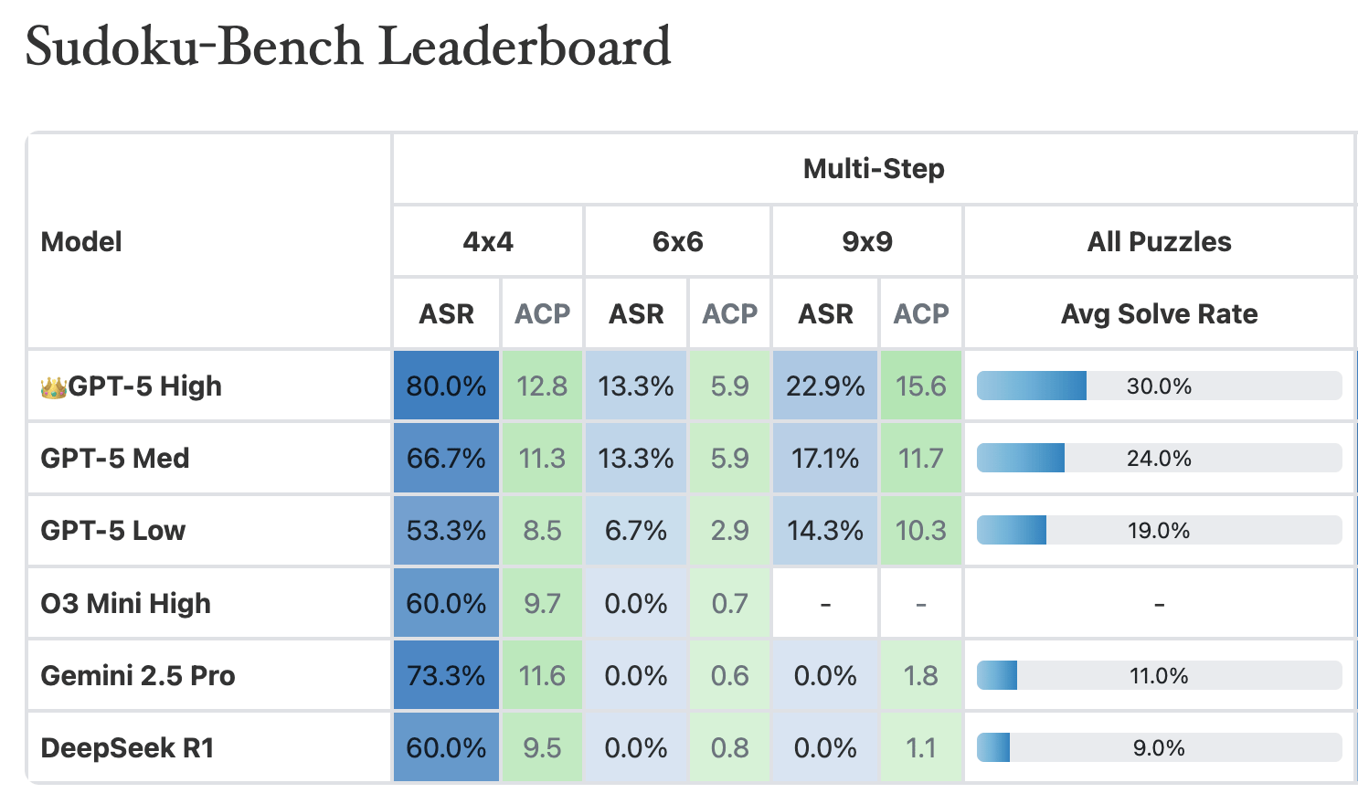Click the 80.0% cell for GPT-5 High
The width and height of the screenshot is (1358, 804).
point(446,386)
